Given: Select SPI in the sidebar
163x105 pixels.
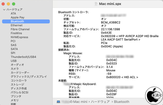Looking at the screenshot, I should pyautogui.click(x=13, y=53).
